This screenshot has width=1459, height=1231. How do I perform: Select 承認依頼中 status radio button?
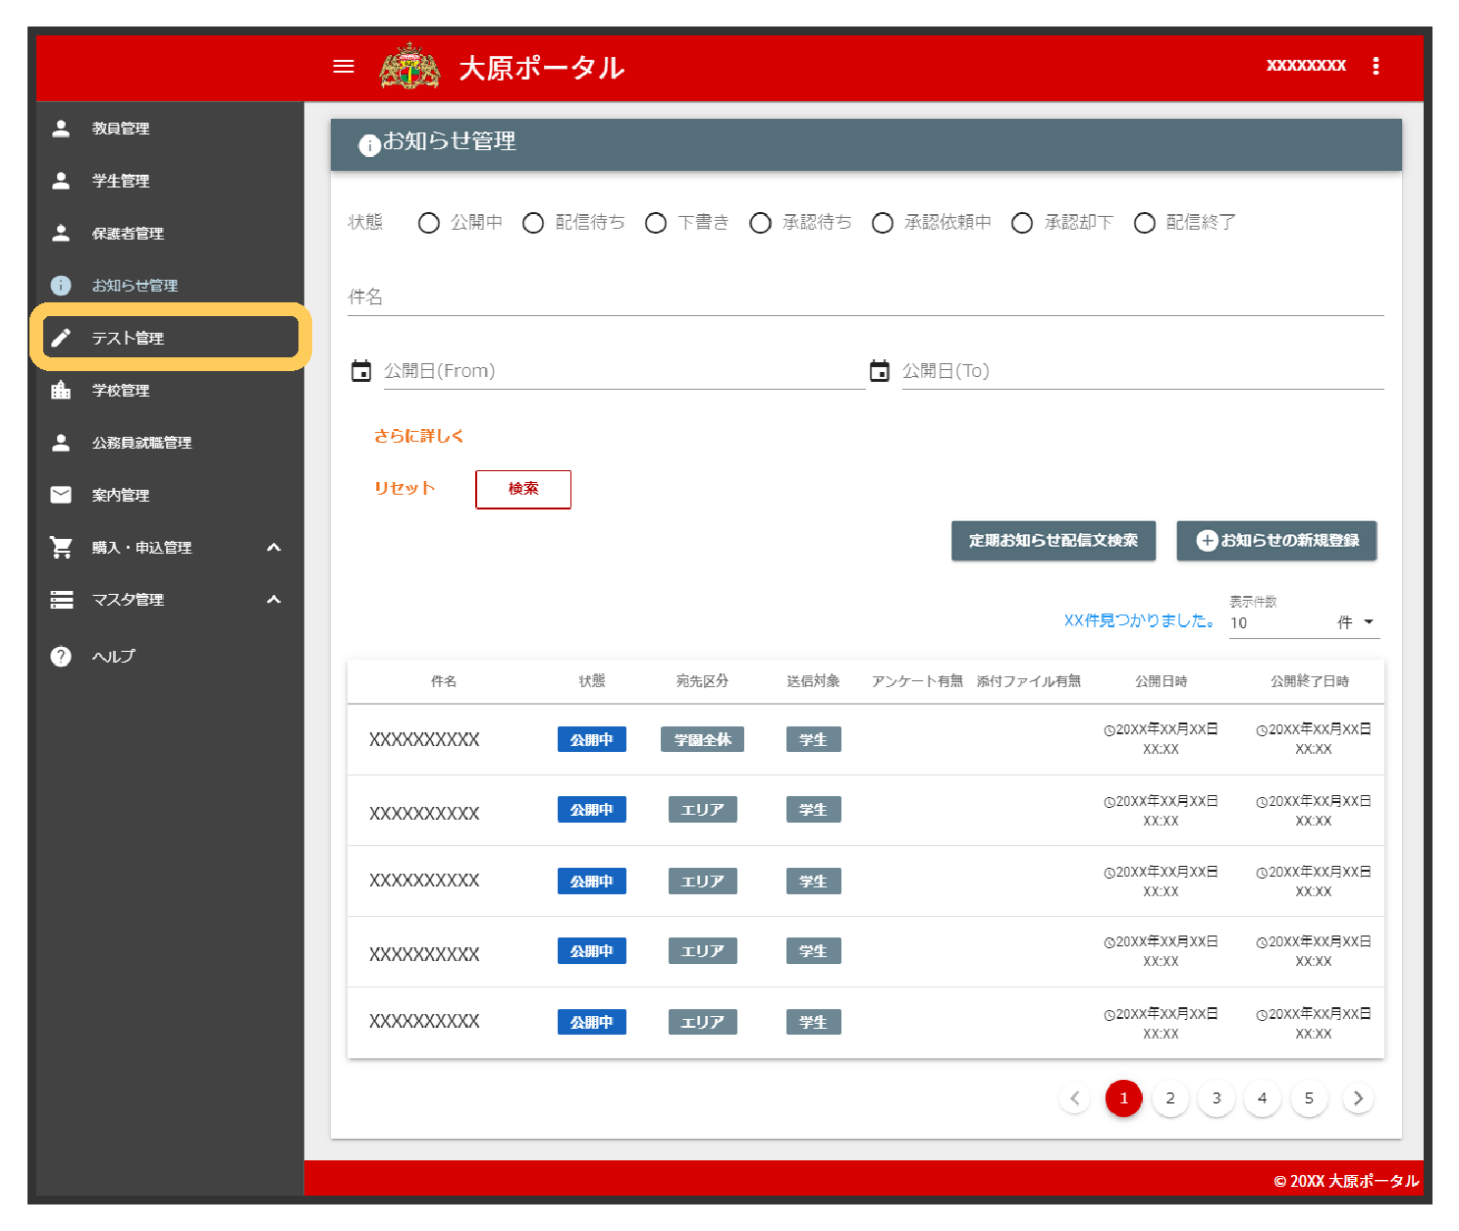(883, 223)
